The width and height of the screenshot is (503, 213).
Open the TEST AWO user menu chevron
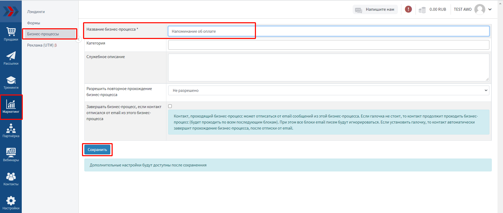(490, 9)
